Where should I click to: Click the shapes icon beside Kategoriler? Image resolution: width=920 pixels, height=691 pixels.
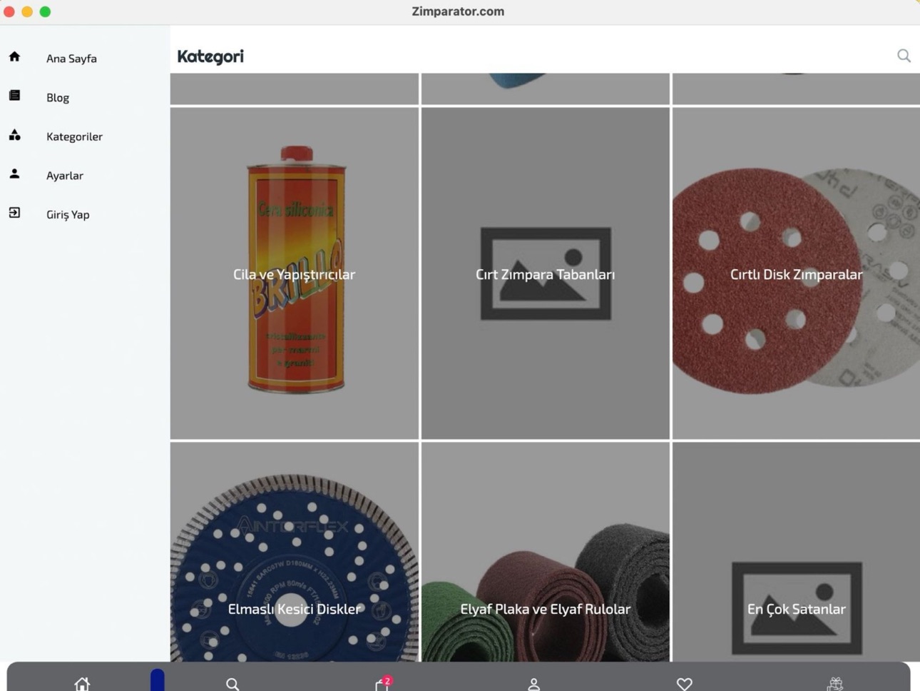[14, 134]
